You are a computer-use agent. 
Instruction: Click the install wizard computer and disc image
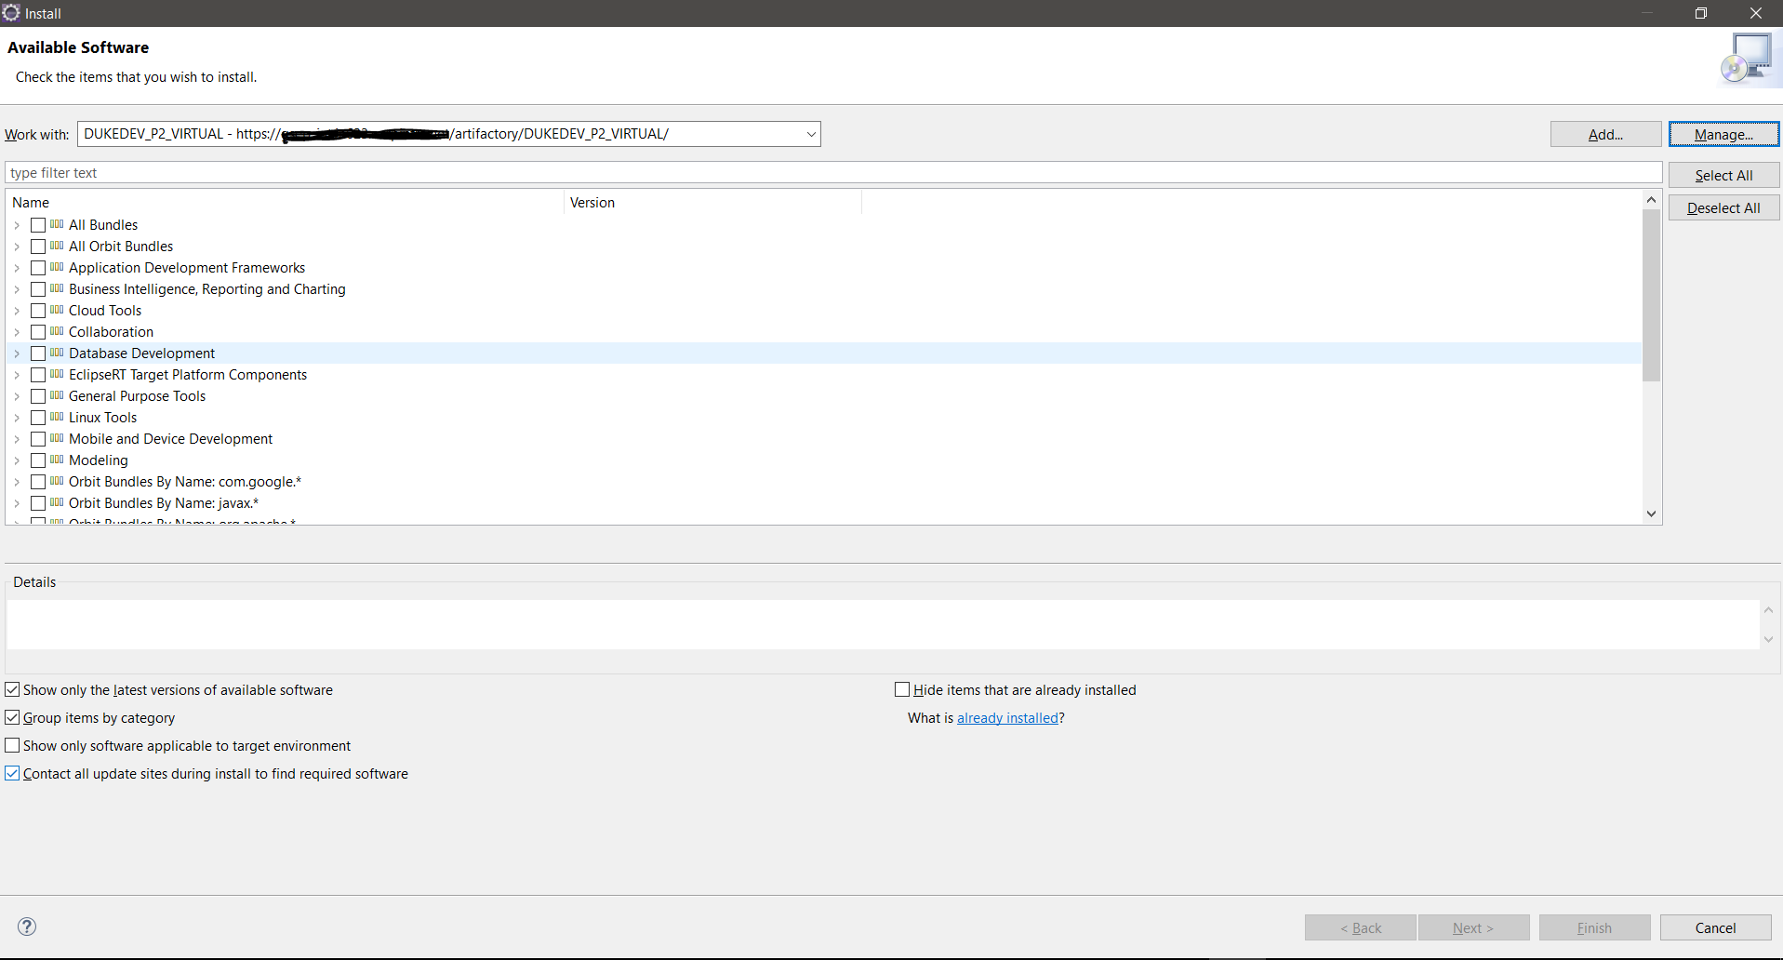point(1749,59)
